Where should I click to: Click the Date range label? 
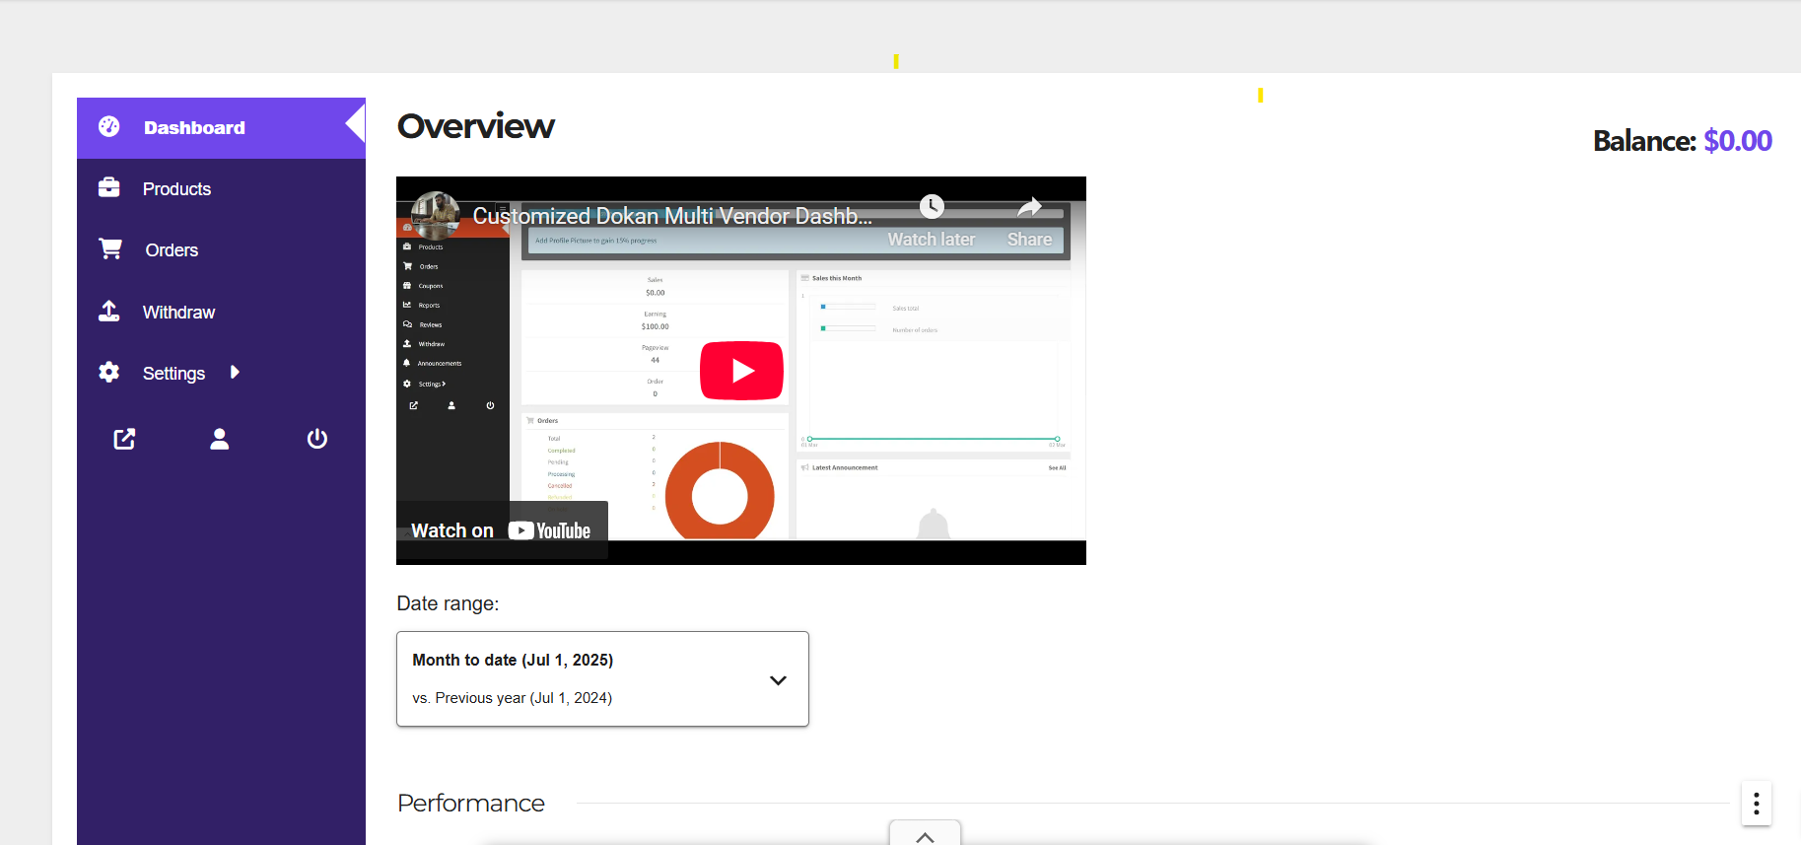pyautogui.click(x=448, y=603)
